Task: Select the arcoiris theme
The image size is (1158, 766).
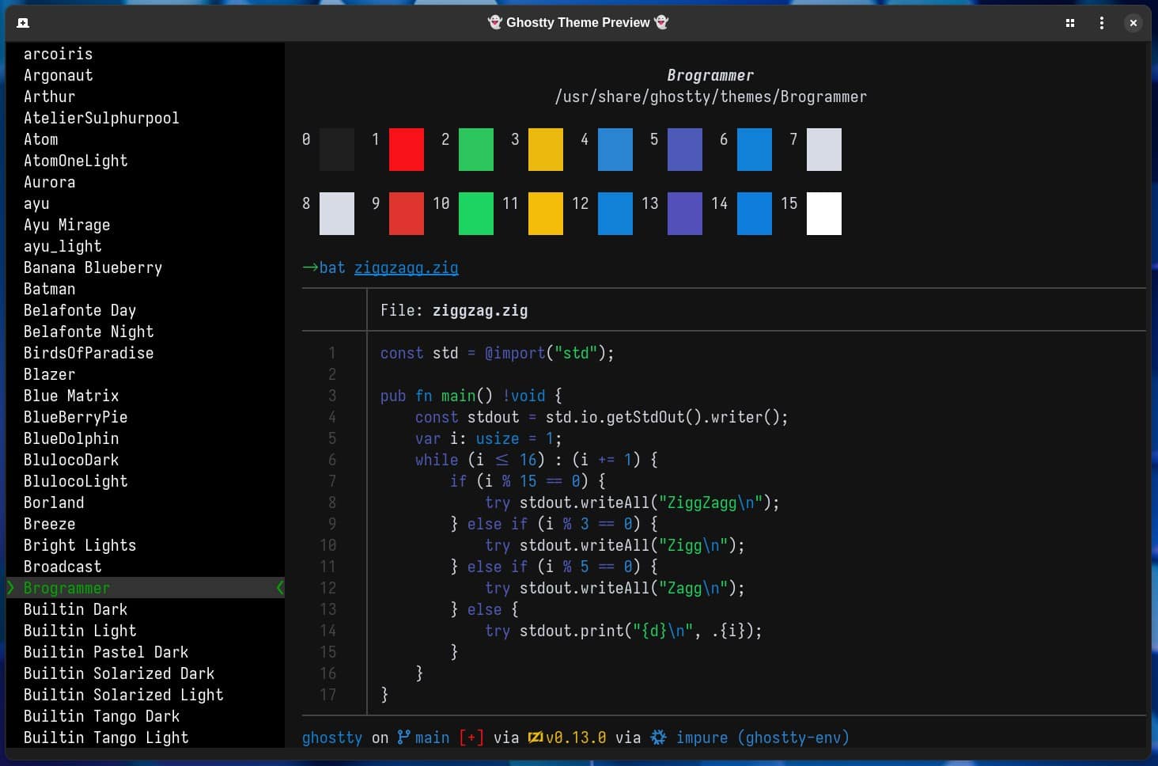Action: [58, 54]
